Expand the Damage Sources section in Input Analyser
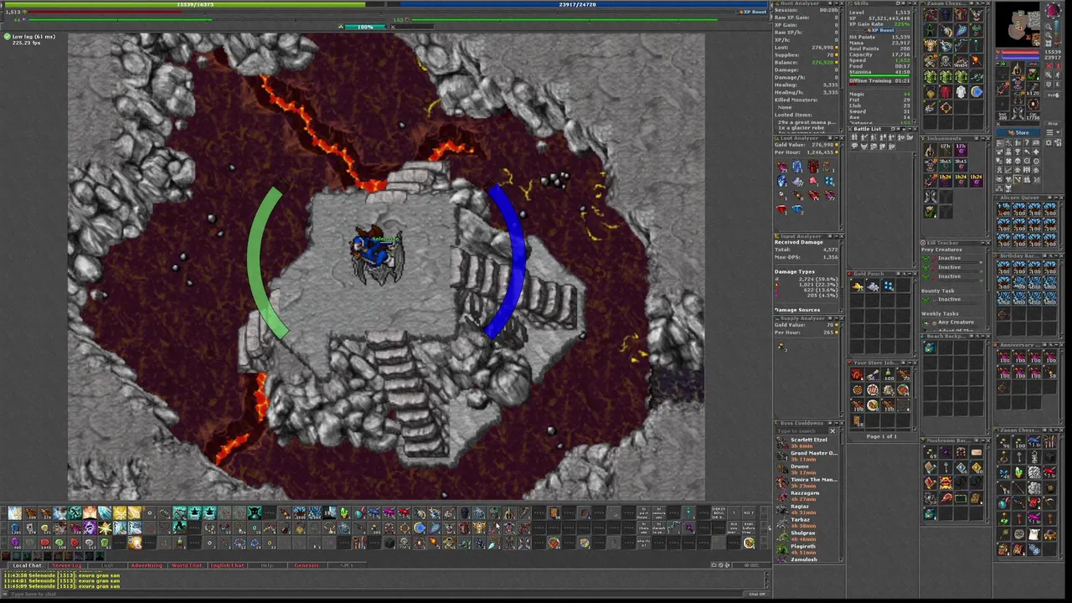This screenshot has height=603, width=1072. tap(797, 310)
